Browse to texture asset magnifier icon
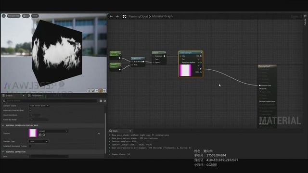This screenshot has height=173, width=308. [x=44, y=135]
